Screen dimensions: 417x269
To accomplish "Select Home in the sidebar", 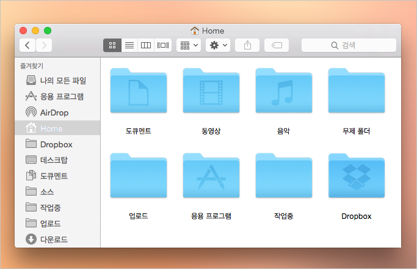I will click(x=58, y=128).
